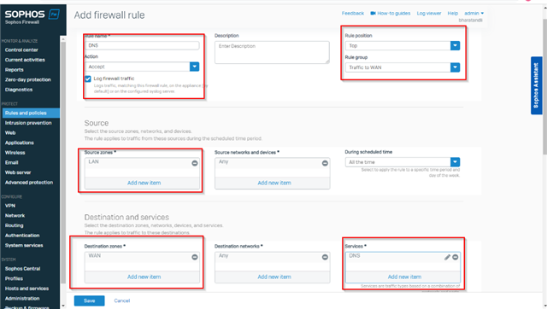Open the Rule position dropdown

click(x=455, y=45)
